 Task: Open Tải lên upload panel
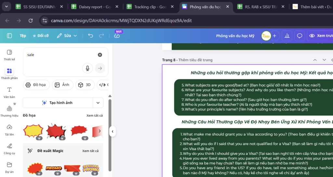coord(9,129)
